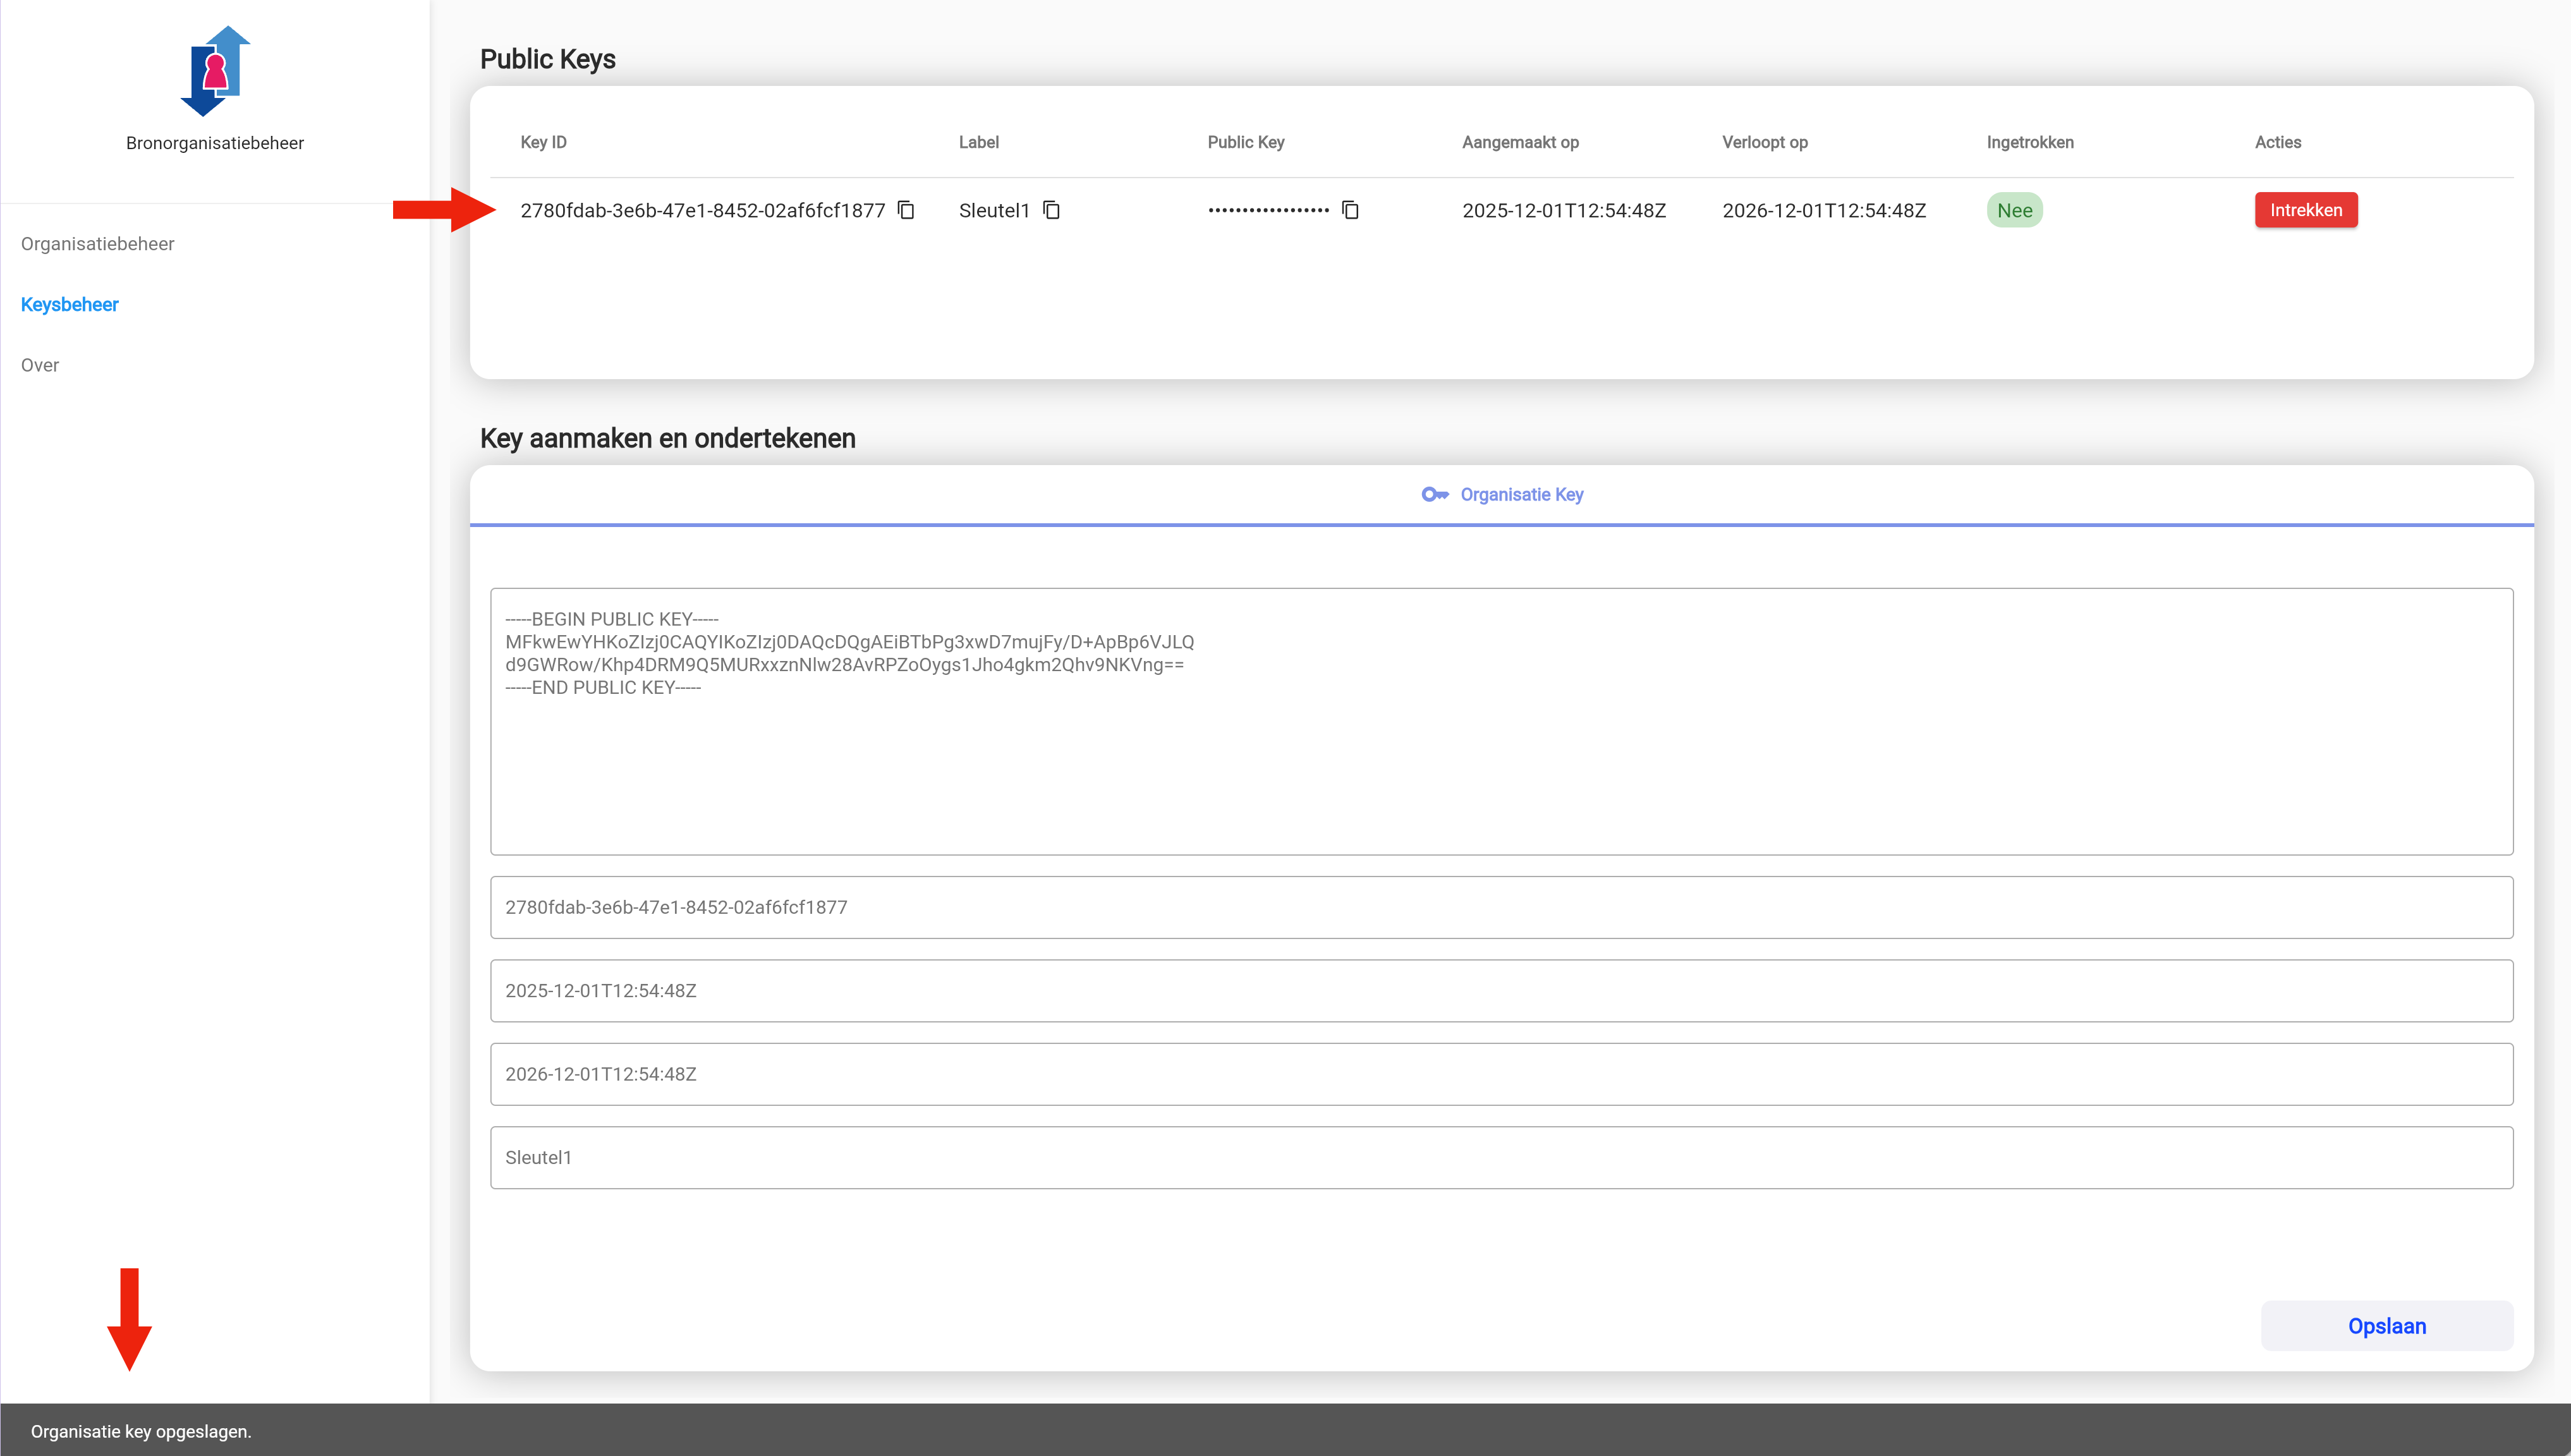Click the Verloopt op column header

(x=1764, y=142)
